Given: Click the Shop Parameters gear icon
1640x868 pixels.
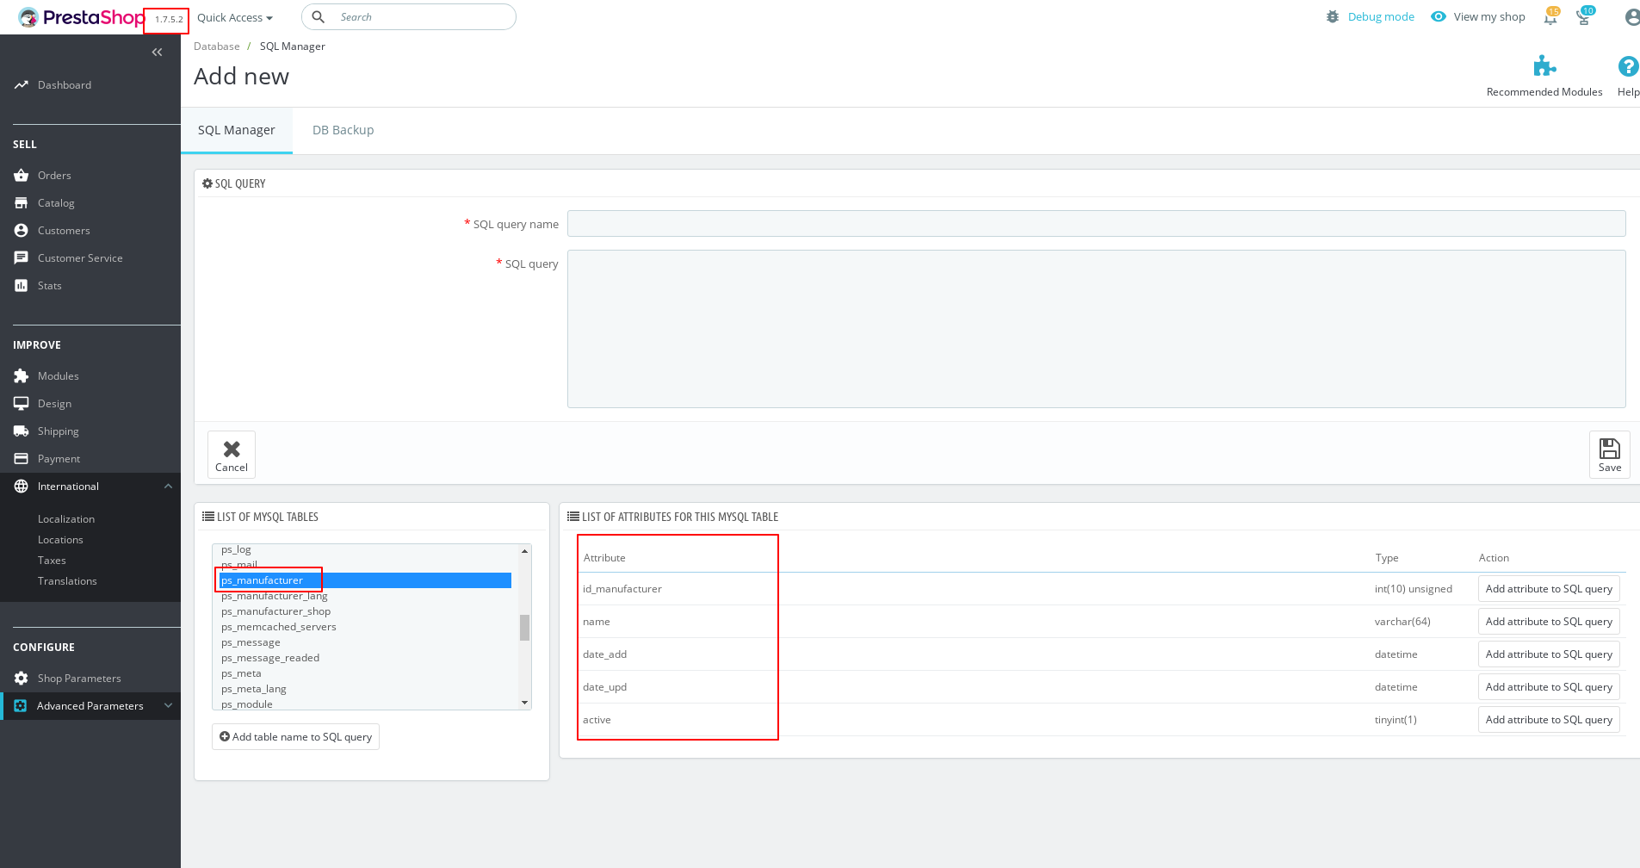Looking at the screenshot, I should 22,679.
